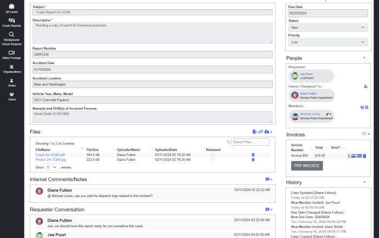Open the Internal Comments add-comment menu
The image size is (379, 238).
click(269, 179)
